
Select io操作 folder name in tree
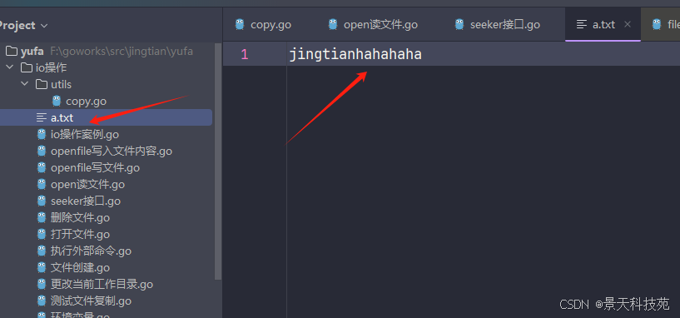tap(51, 67)
